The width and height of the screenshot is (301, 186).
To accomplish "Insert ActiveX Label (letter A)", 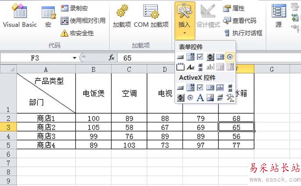I will click(x=200, y=98).
